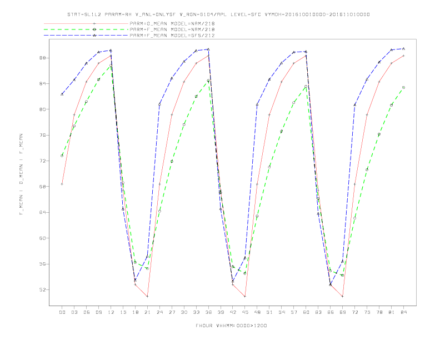Click green circle data point at hour 54

coord(282,131)
